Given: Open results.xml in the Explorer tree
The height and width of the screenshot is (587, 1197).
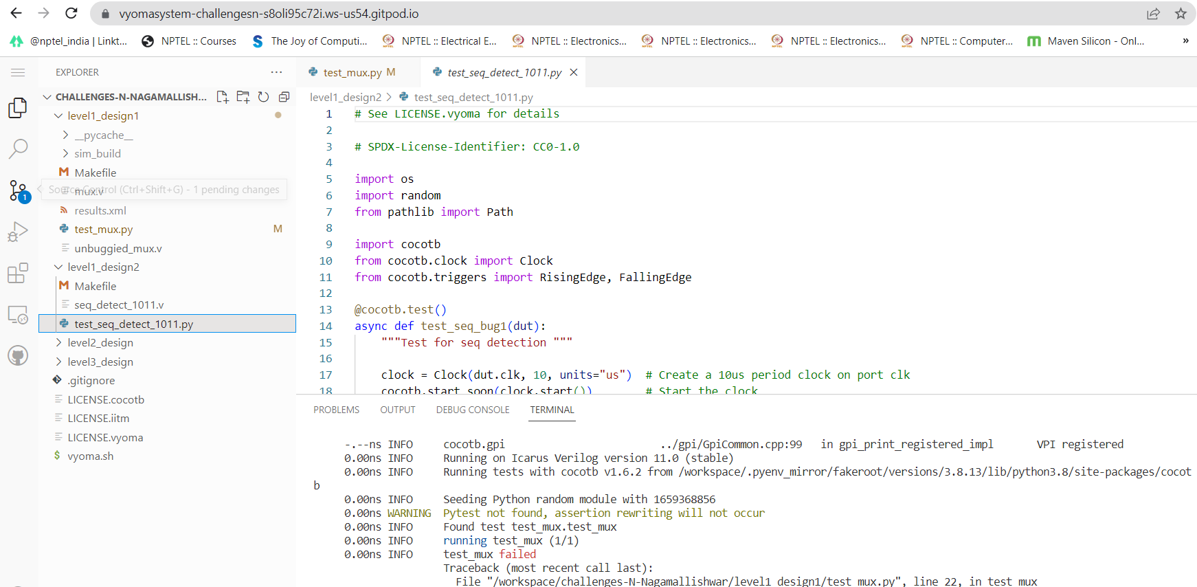Looking at the screenshot, I should coord(100,211).
